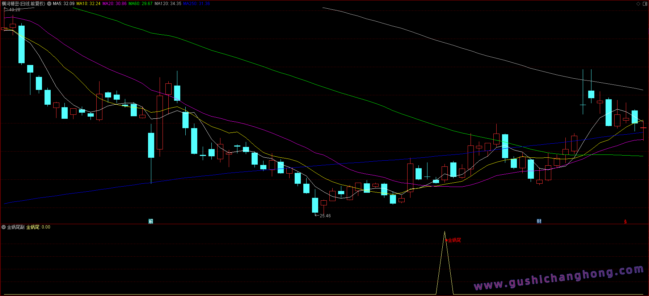The height and width of the screenshot is (296, 649).
Task: Open dropdown next to 横河精密 chart title
Action: coord(49,4)
